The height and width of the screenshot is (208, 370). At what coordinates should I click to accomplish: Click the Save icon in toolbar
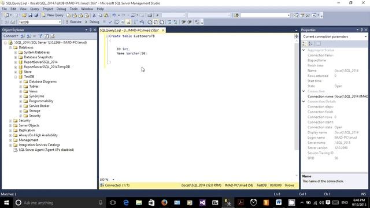click(30, 15)
